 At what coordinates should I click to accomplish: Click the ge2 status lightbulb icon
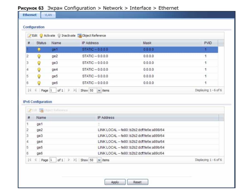click(x=39, y=56)
